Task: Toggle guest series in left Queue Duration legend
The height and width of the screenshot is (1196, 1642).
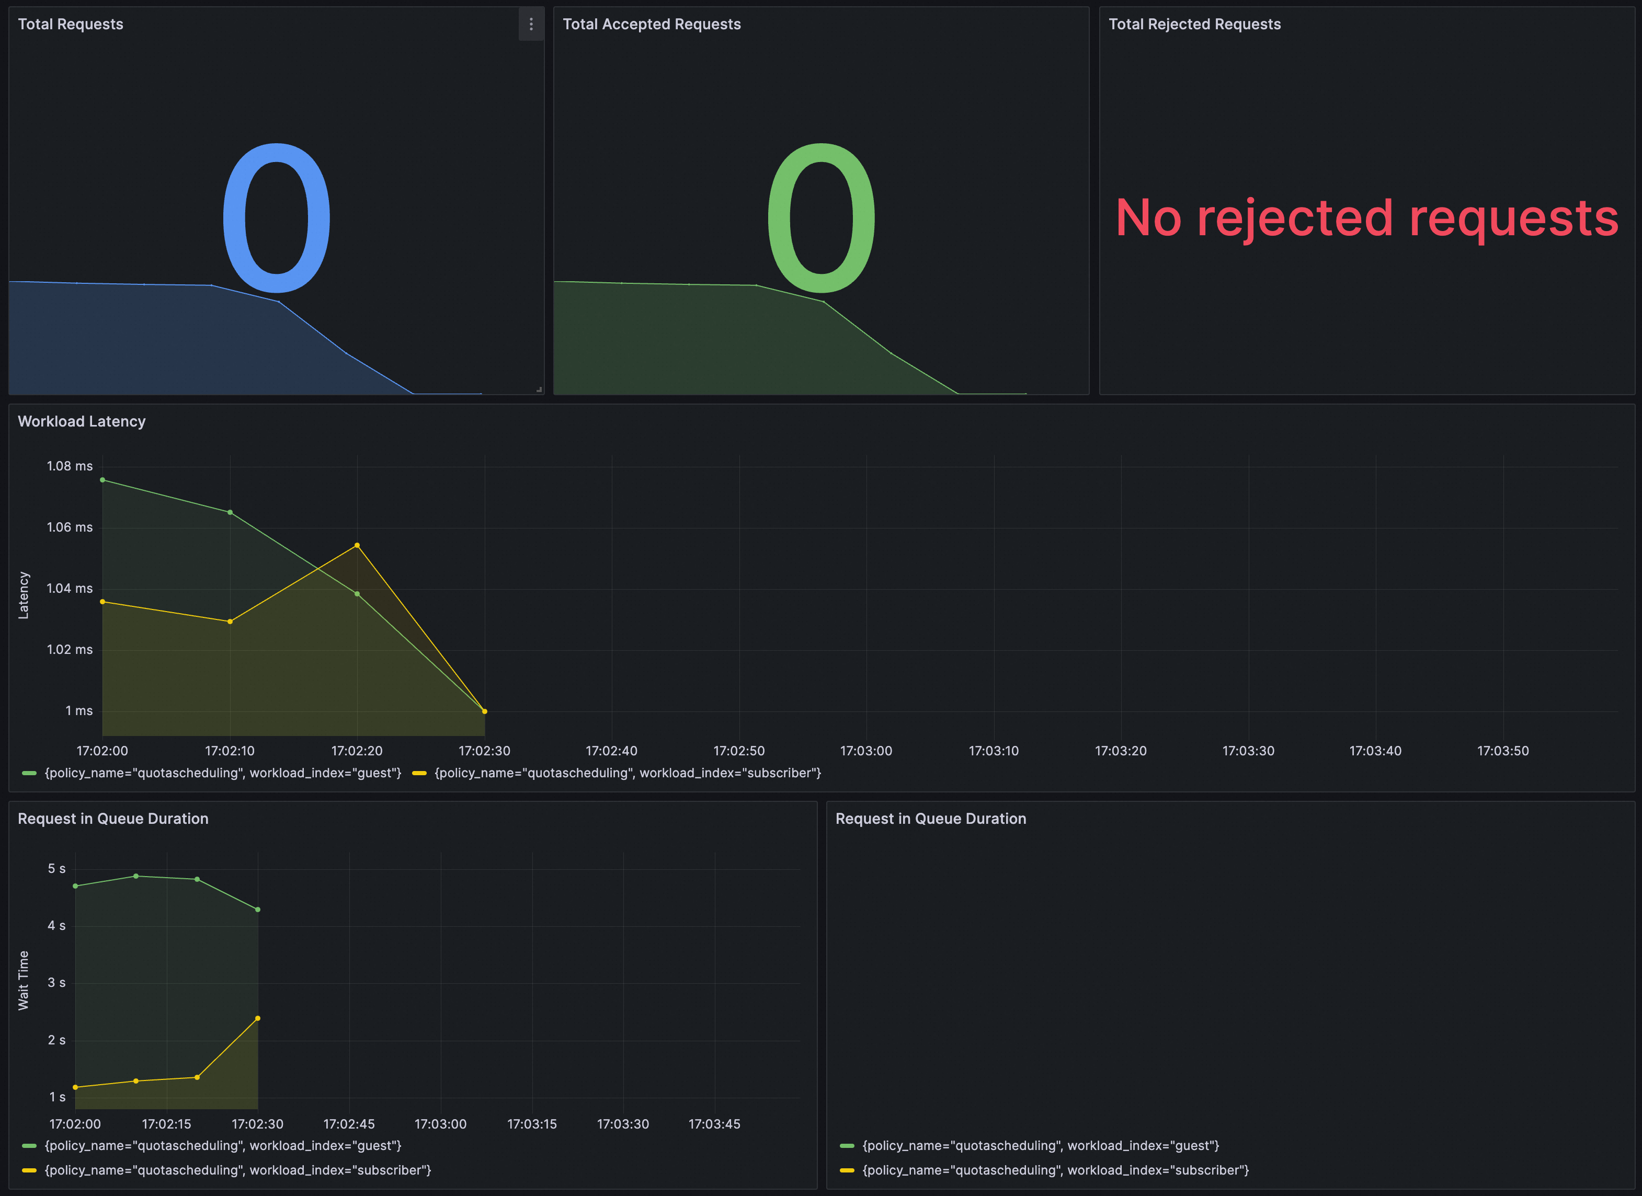Action: (222, 1145)
